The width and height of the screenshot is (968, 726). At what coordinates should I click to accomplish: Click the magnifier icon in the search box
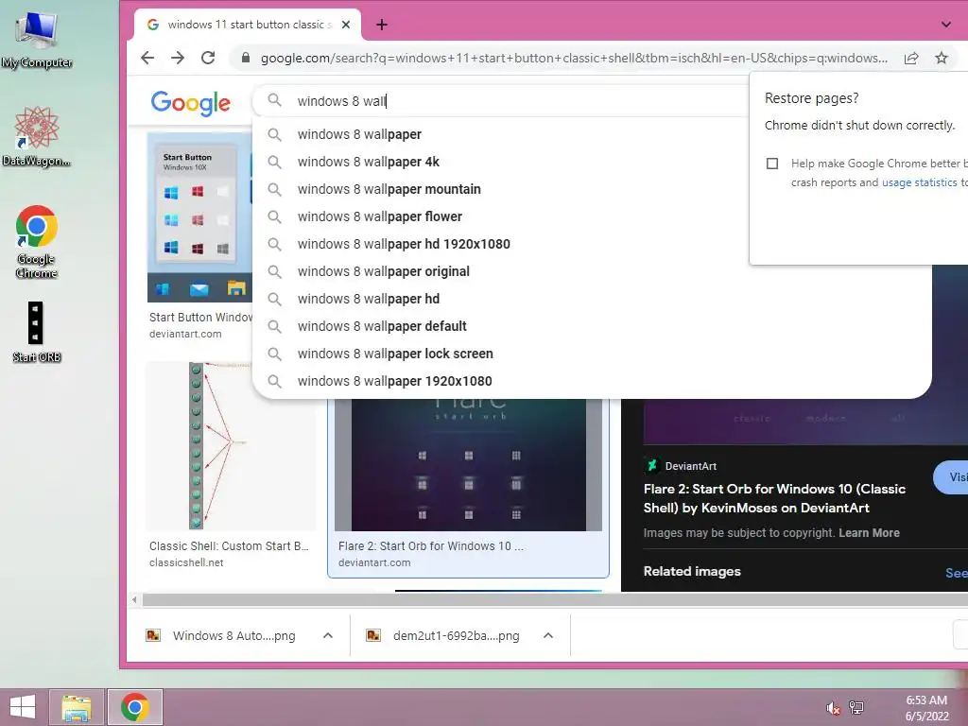[275, 100]
